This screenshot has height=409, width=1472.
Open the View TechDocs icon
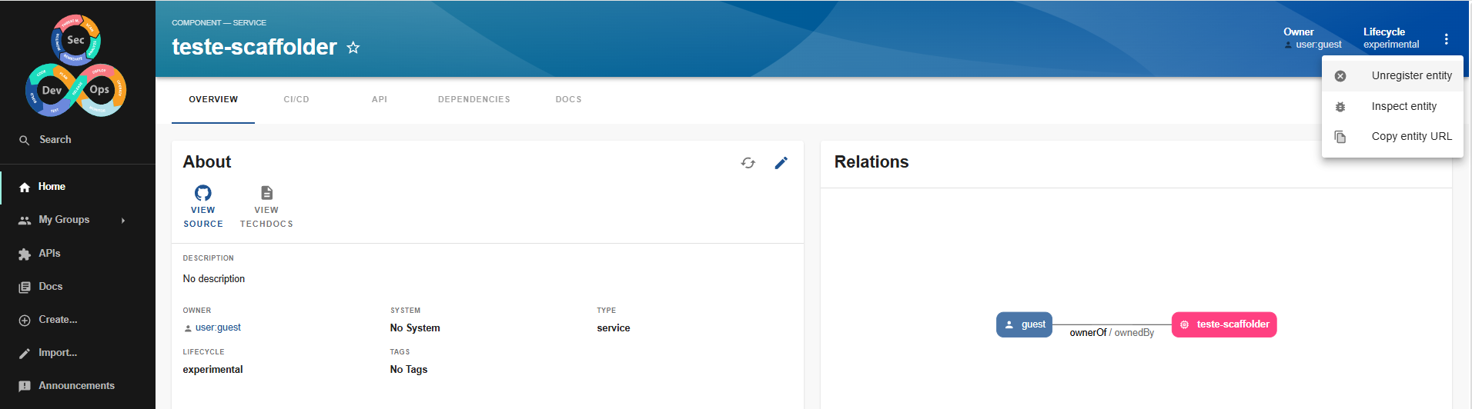pyautogui.click(x=266, y=193)
